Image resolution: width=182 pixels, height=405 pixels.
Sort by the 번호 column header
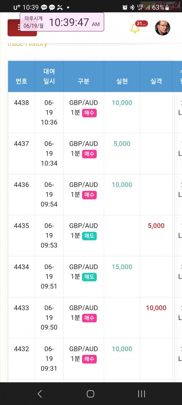pos(22,81)
